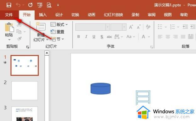
Task: Expand the Numbering dropdown arrow
Action: (178, 27)
